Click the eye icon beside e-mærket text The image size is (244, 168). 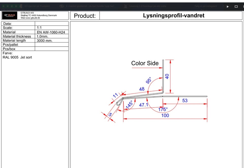pyautogui.click(x=62, y=6)
